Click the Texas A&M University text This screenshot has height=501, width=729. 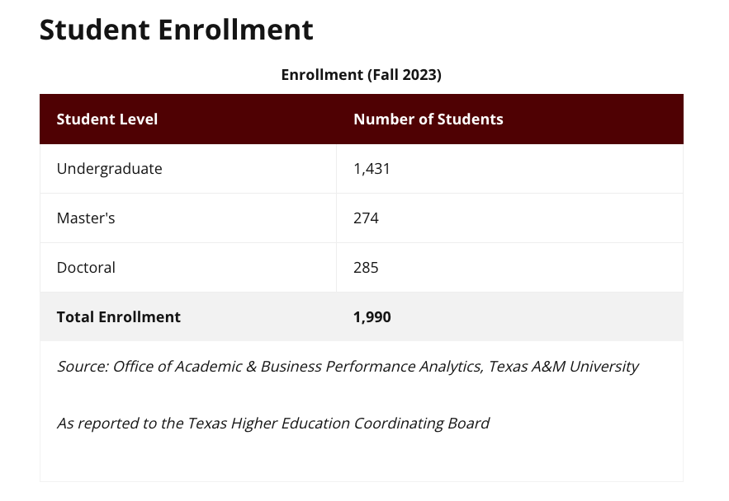[563, 367]
